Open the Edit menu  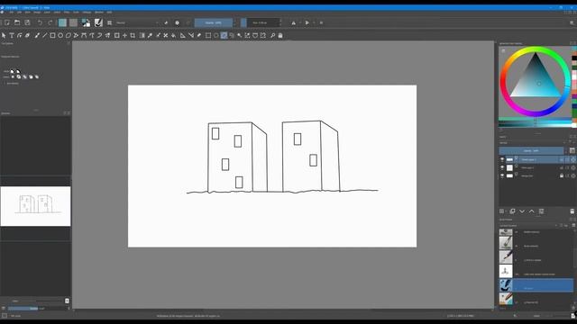tap(19, 12)
